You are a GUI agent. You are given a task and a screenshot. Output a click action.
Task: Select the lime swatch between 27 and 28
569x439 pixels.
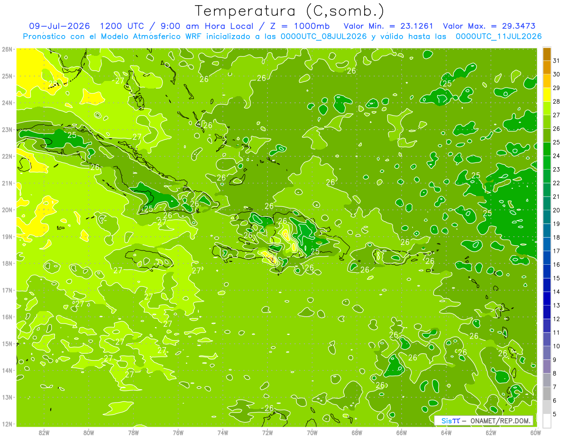coord(547,108)
